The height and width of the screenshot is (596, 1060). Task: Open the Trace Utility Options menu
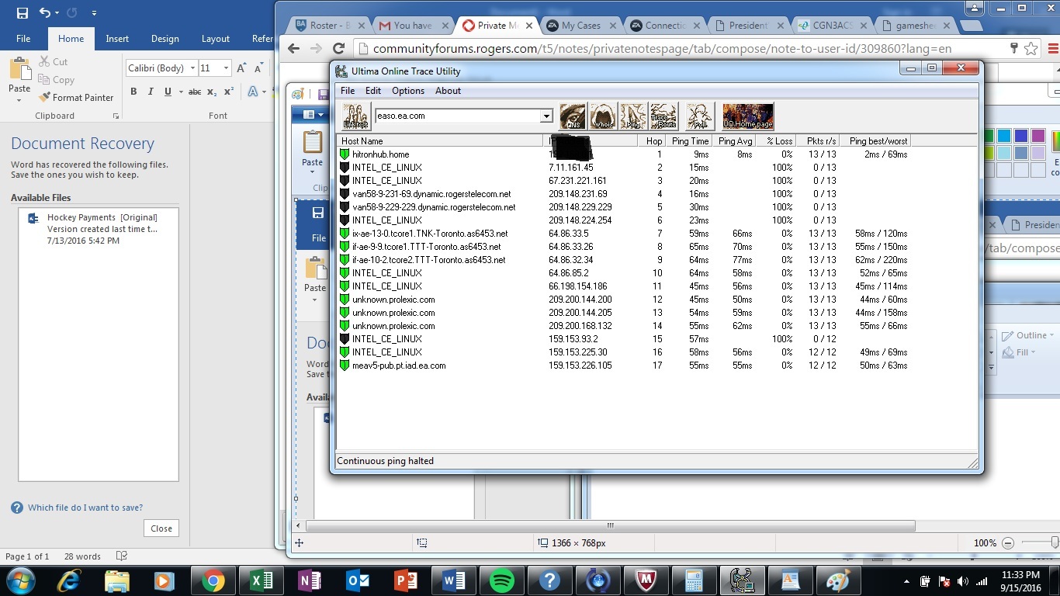(x=408, y=91)
